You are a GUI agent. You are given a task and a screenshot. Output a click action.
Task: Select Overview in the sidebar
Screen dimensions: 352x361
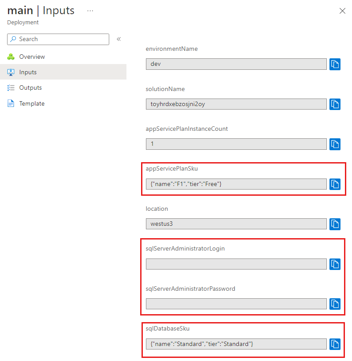coord(32,57)
